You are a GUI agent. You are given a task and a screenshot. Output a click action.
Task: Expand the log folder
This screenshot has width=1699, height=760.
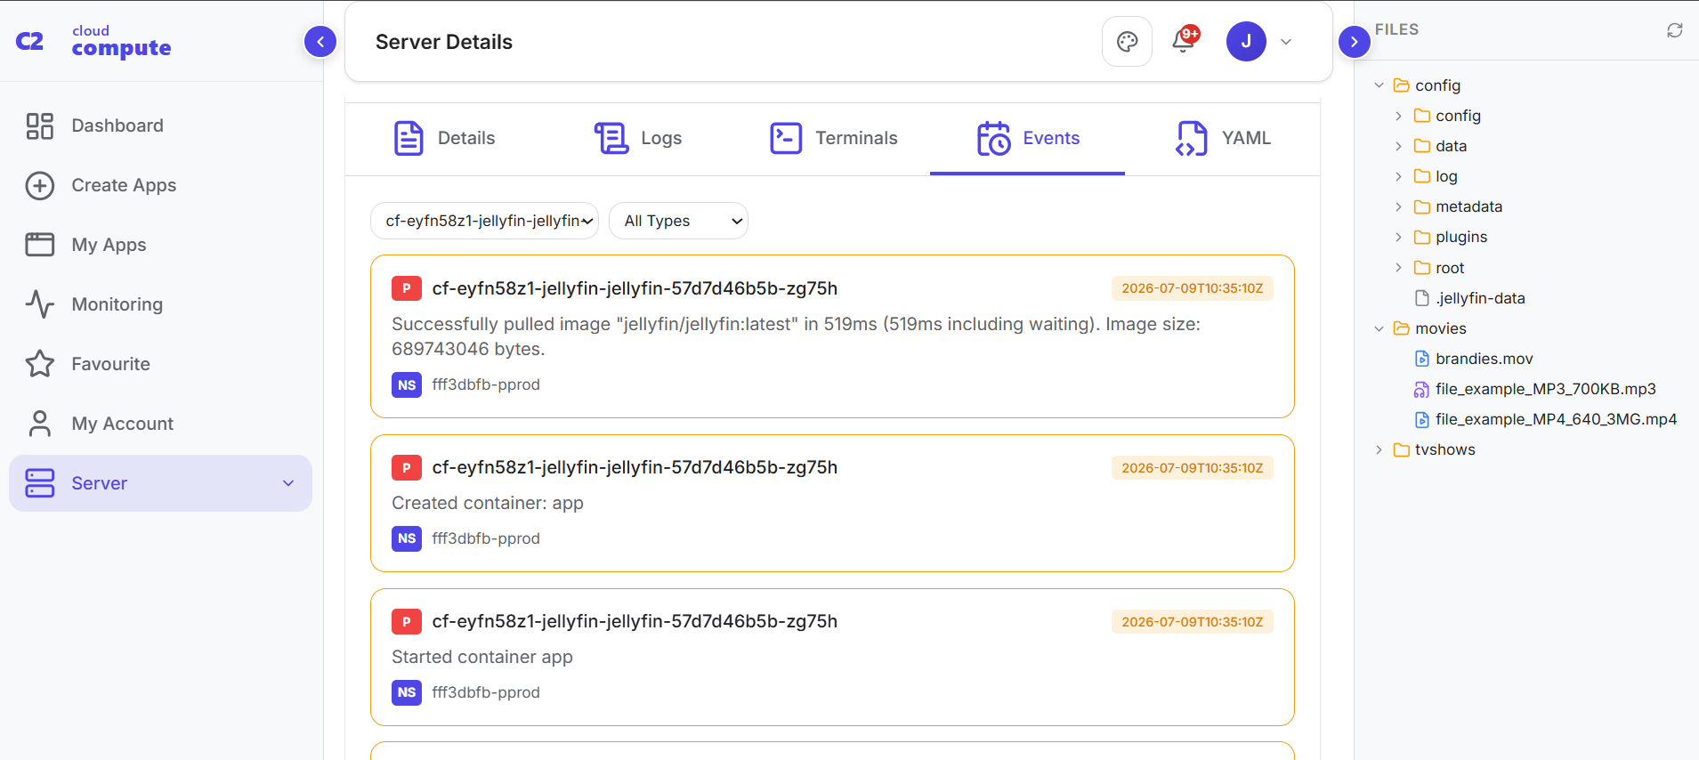click(x=1398, y=176)
